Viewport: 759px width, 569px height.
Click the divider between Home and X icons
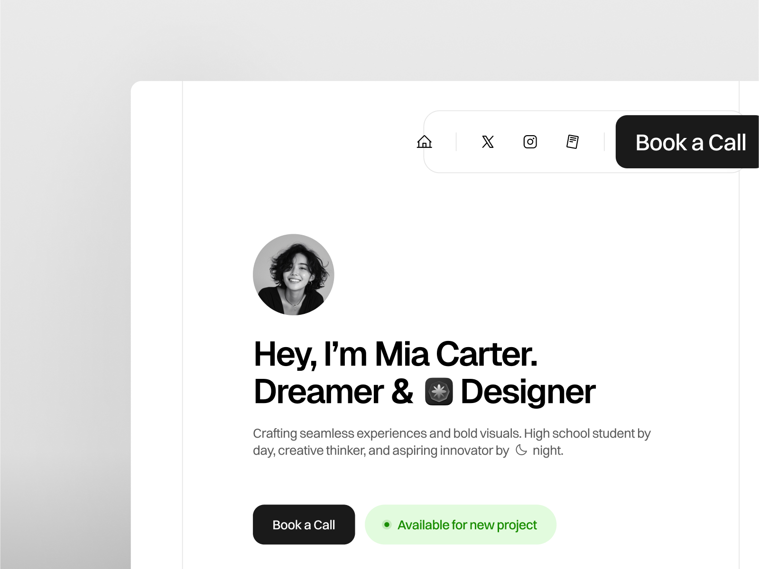tap(456, 142)
